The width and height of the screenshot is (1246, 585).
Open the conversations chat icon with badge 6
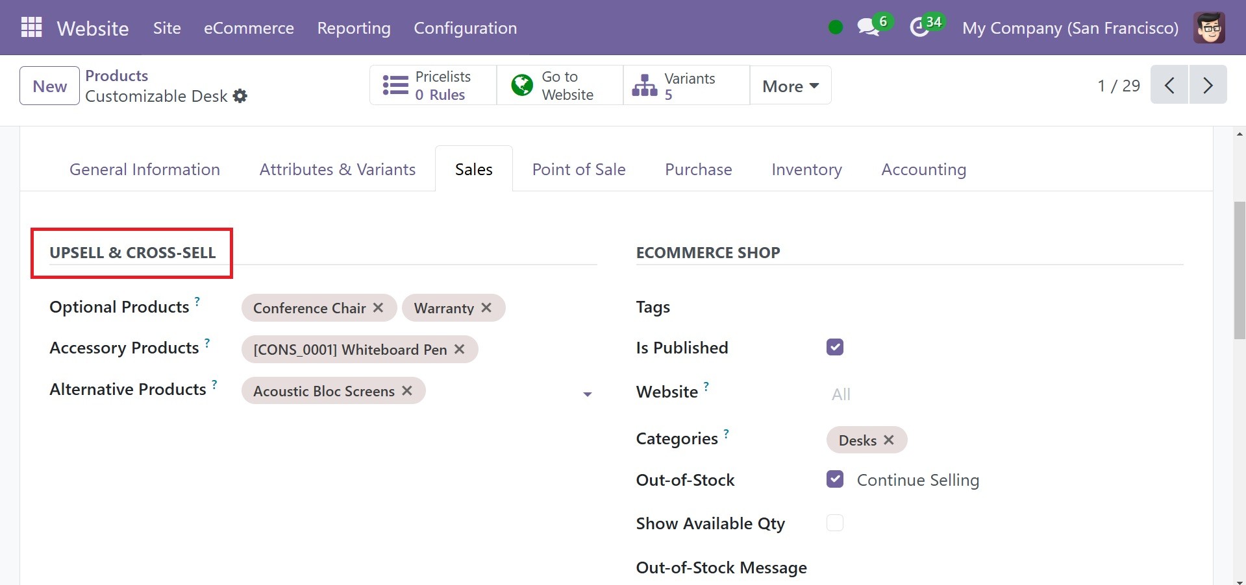[868, 27]
